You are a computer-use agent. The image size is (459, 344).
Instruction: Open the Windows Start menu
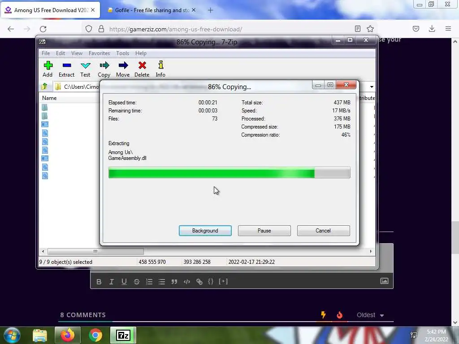coord(12,335)
